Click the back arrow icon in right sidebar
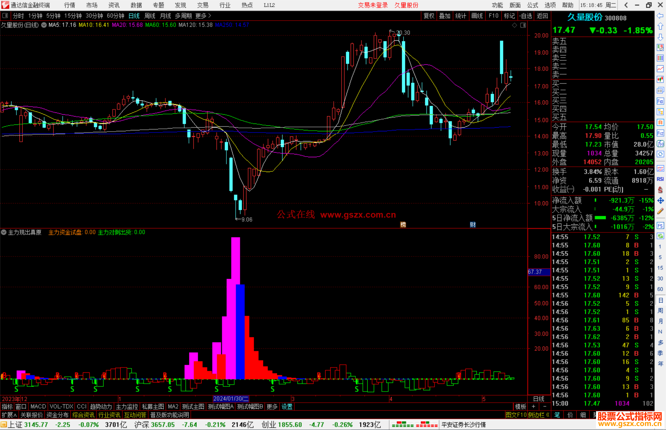 pyautogui.click(x=660, y=16)
